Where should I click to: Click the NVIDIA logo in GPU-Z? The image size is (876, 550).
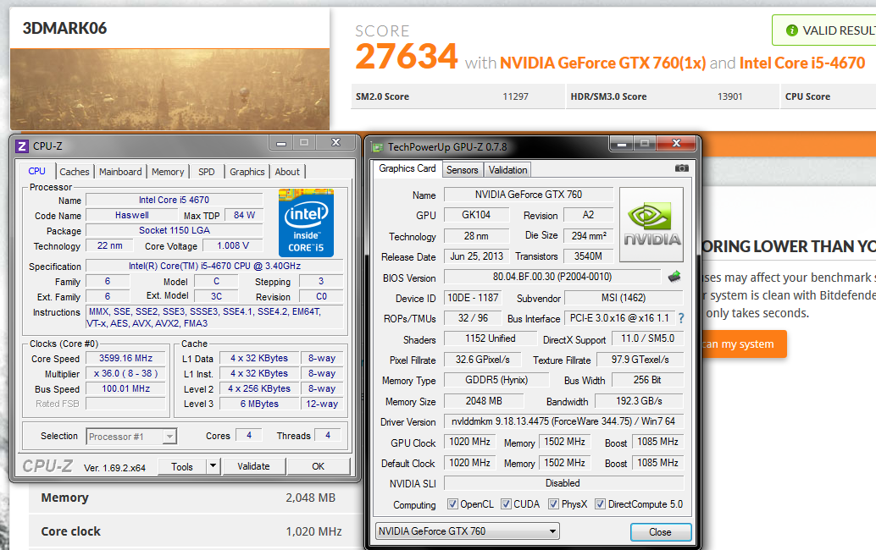651,224
